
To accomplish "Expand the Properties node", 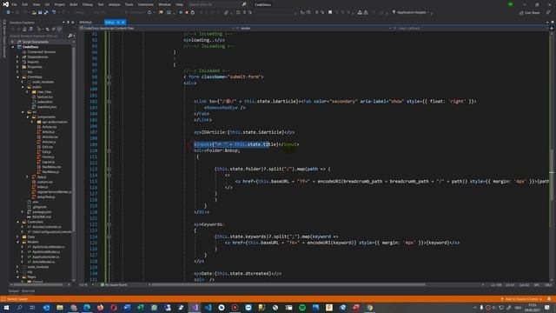I will 17,67.
